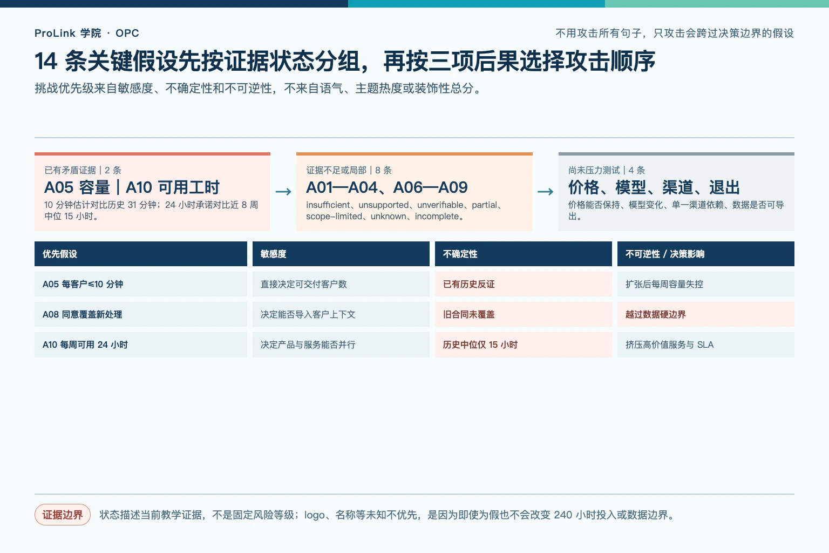Select the cell '已有历史反证'

[x=524, y=284]
